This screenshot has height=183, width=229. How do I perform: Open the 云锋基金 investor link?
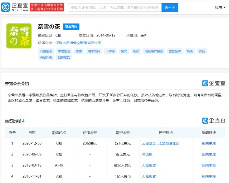click(149, 143)
